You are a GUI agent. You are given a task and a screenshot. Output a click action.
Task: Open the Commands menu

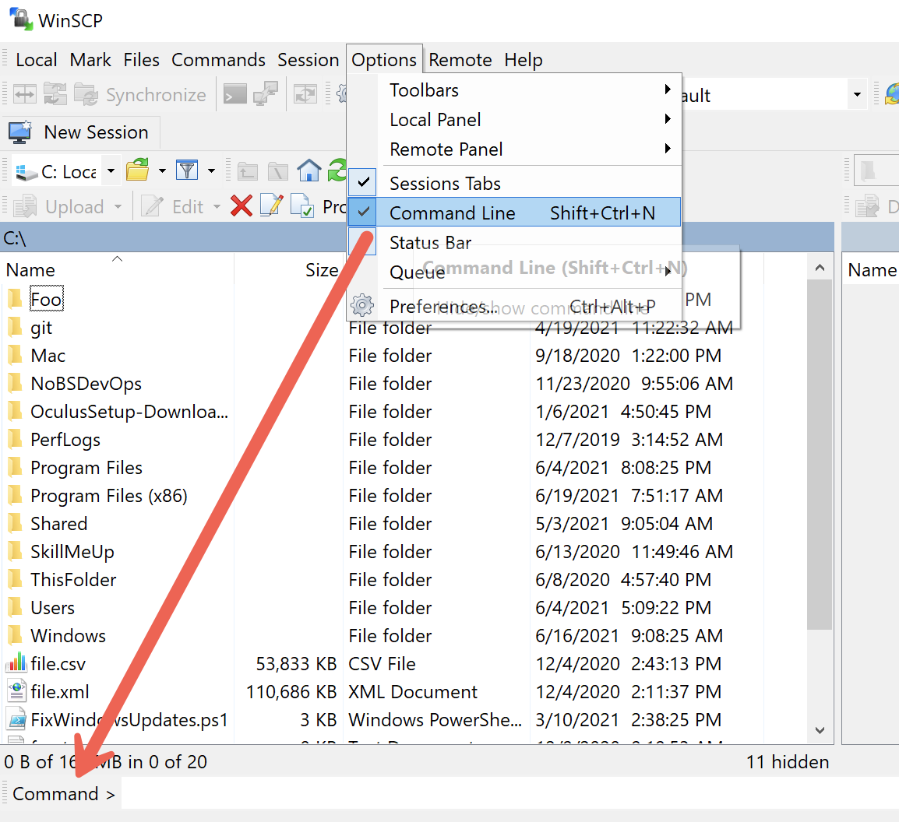[218, 60]
